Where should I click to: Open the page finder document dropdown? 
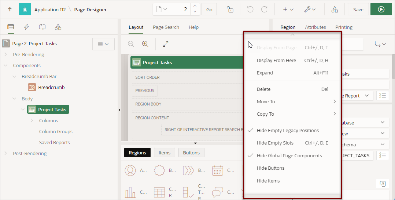coord(162,9)
